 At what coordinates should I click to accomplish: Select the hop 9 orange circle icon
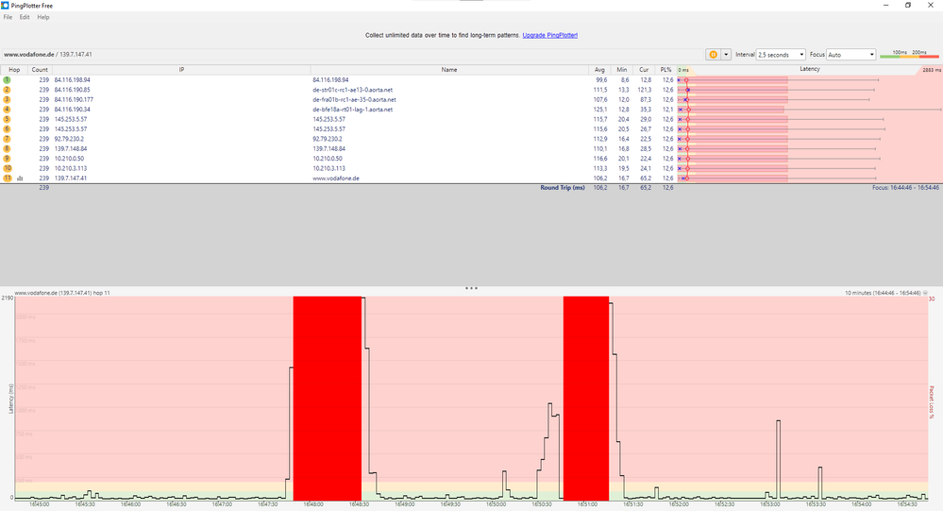click(8, 159)
